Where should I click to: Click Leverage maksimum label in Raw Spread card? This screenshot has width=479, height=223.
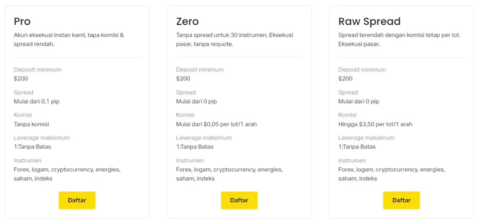366,138
